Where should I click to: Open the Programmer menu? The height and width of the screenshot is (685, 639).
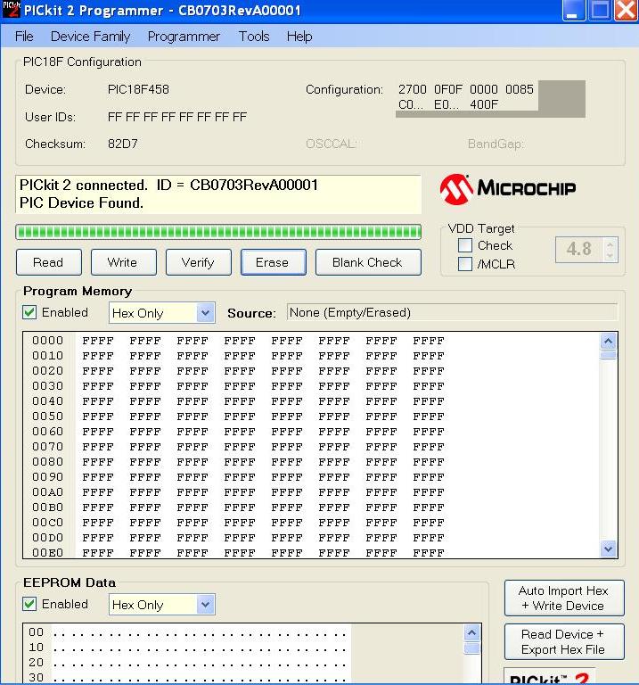pos(184,37)
